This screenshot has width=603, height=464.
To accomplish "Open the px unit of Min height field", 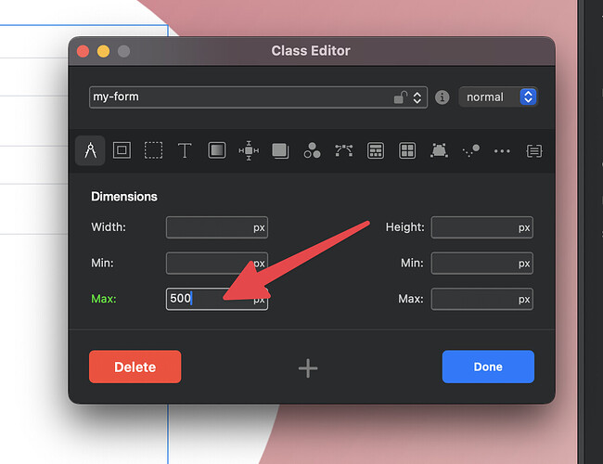I will pos(524,264).
